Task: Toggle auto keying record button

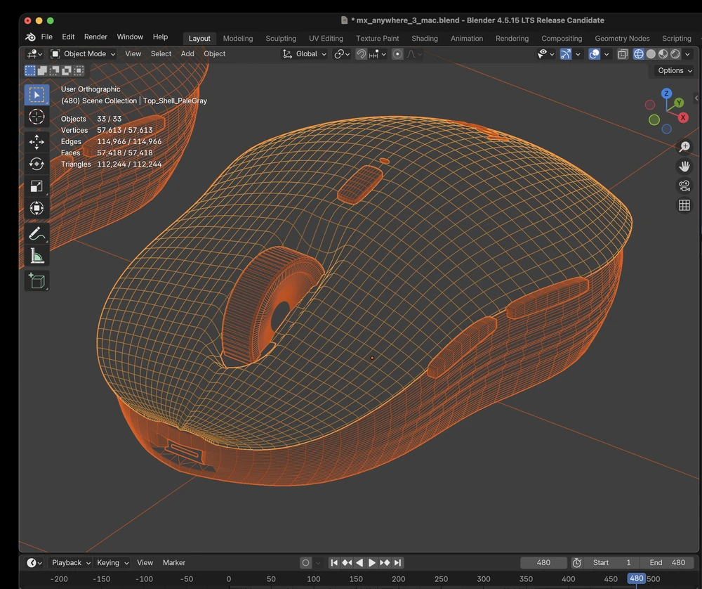Action: [x=306, y=562]
